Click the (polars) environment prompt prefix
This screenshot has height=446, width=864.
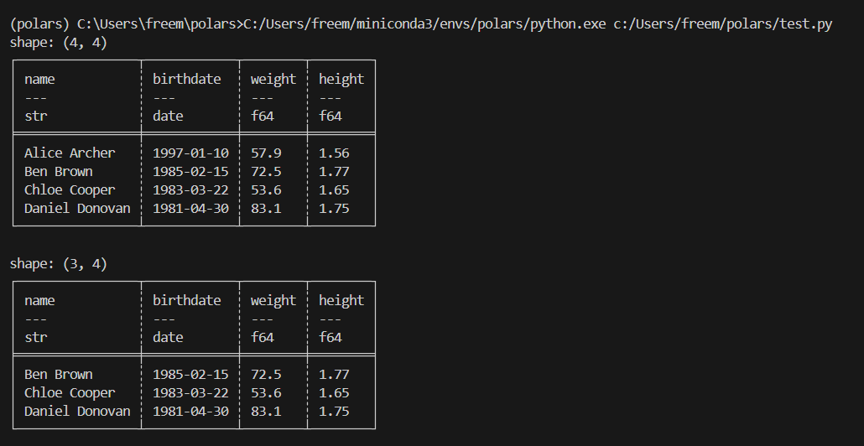(x=39, y=24)
